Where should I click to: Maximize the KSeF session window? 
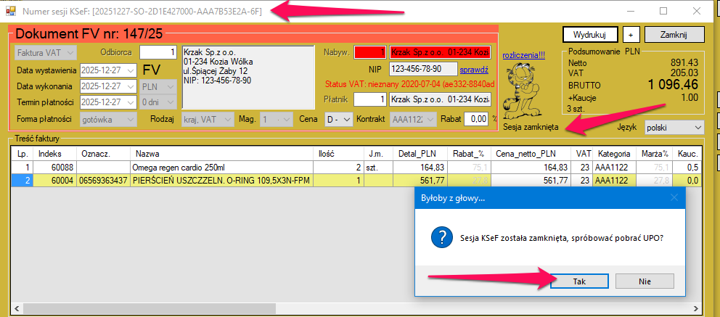click(x=663, y=12)
